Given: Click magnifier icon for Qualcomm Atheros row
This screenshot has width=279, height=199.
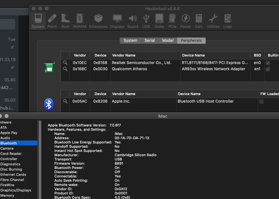Looking at the screenshot, I should coord(65,69).
